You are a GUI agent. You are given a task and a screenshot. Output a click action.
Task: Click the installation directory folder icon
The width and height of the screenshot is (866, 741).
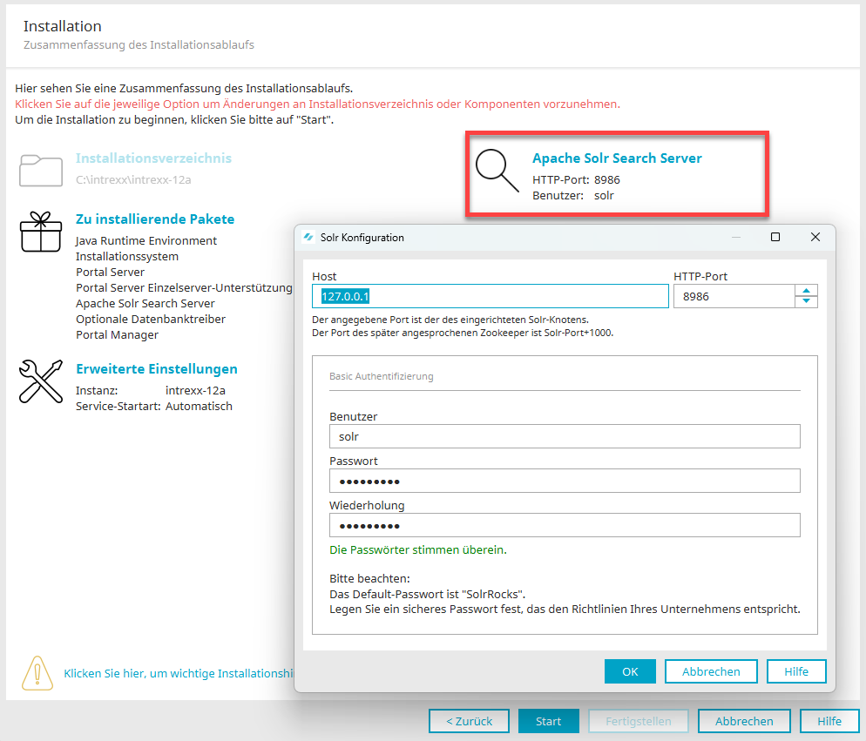click(x=40, y=171)
